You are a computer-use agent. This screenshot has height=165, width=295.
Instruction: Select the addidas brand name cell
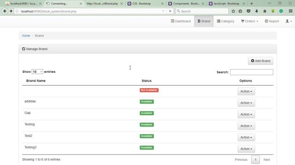click(30, 101)
